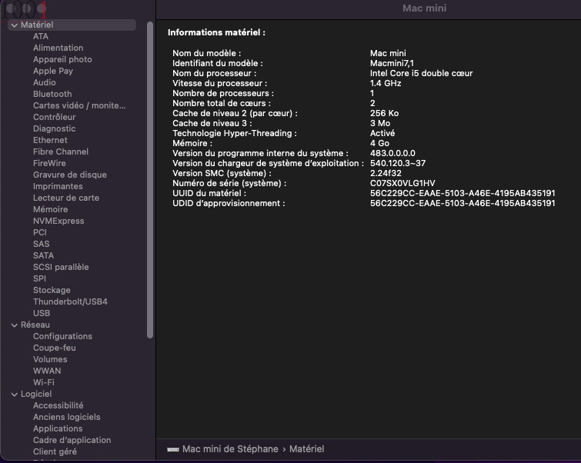Select Accessibilité under Logiciel

click(x=58, y=405)
